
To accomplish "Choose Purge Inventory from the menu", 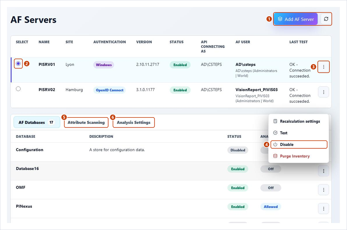I will click(299, 156).
